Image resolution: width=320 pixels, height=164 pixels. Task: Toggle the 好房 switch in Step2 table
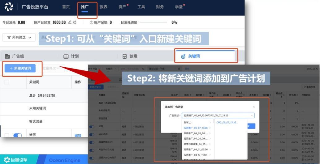92,127
